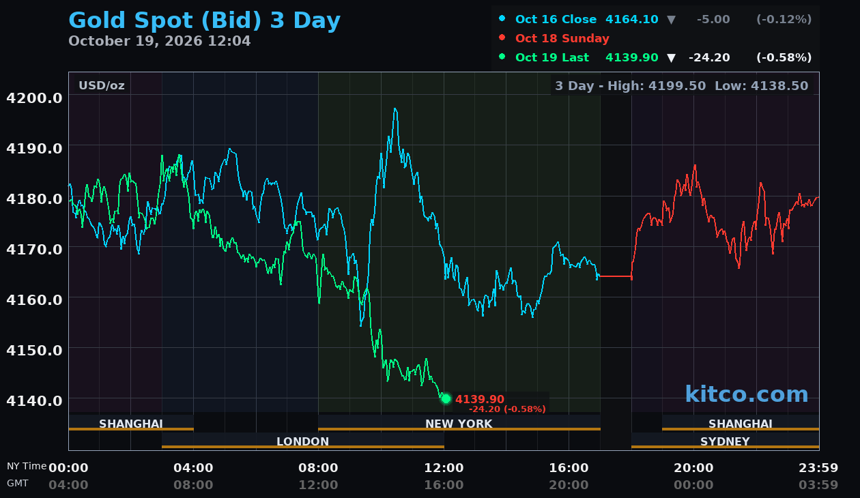Viewport: 860px width, 498px height.
Task: Click the NEW YORK session bar
Action: click(x=459, y=423)
